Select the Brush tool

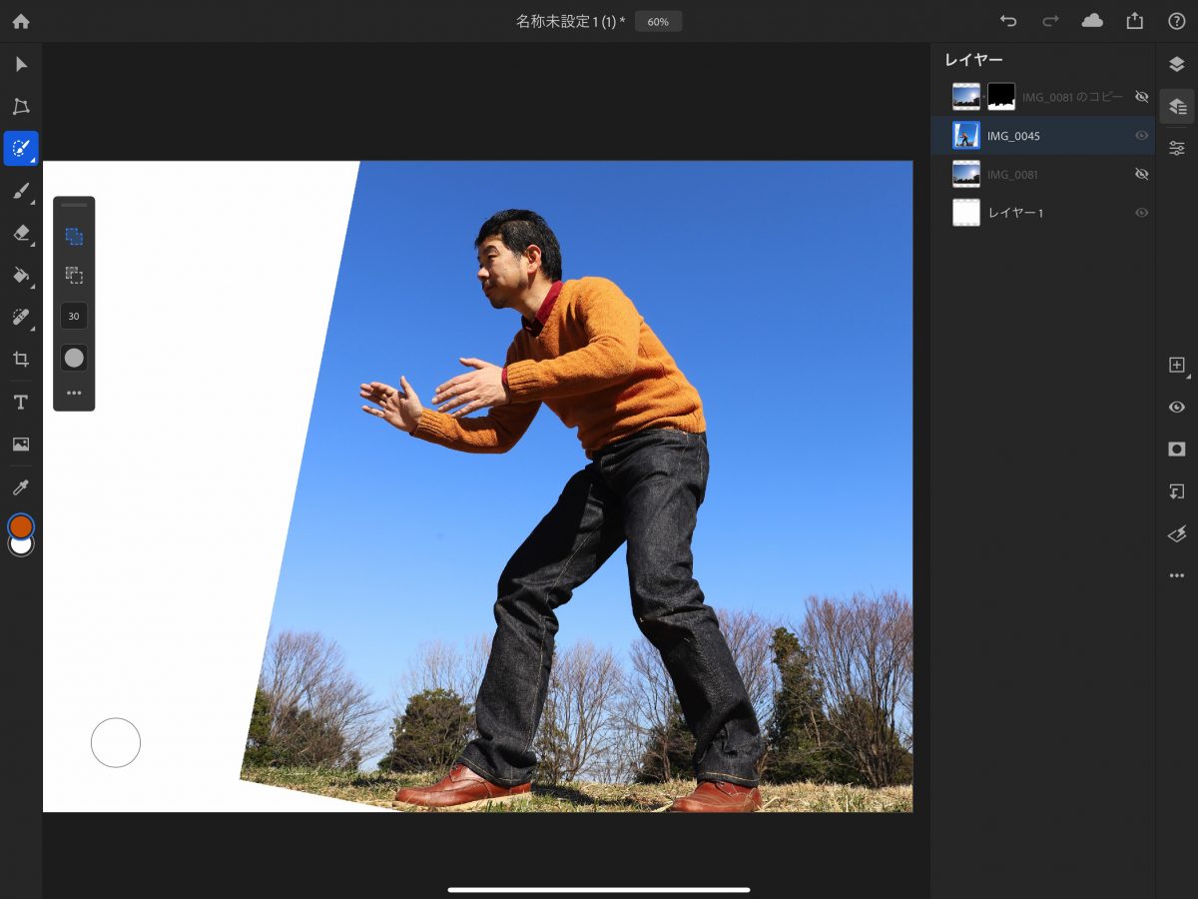pyautogui.click(x=21, y=191)
